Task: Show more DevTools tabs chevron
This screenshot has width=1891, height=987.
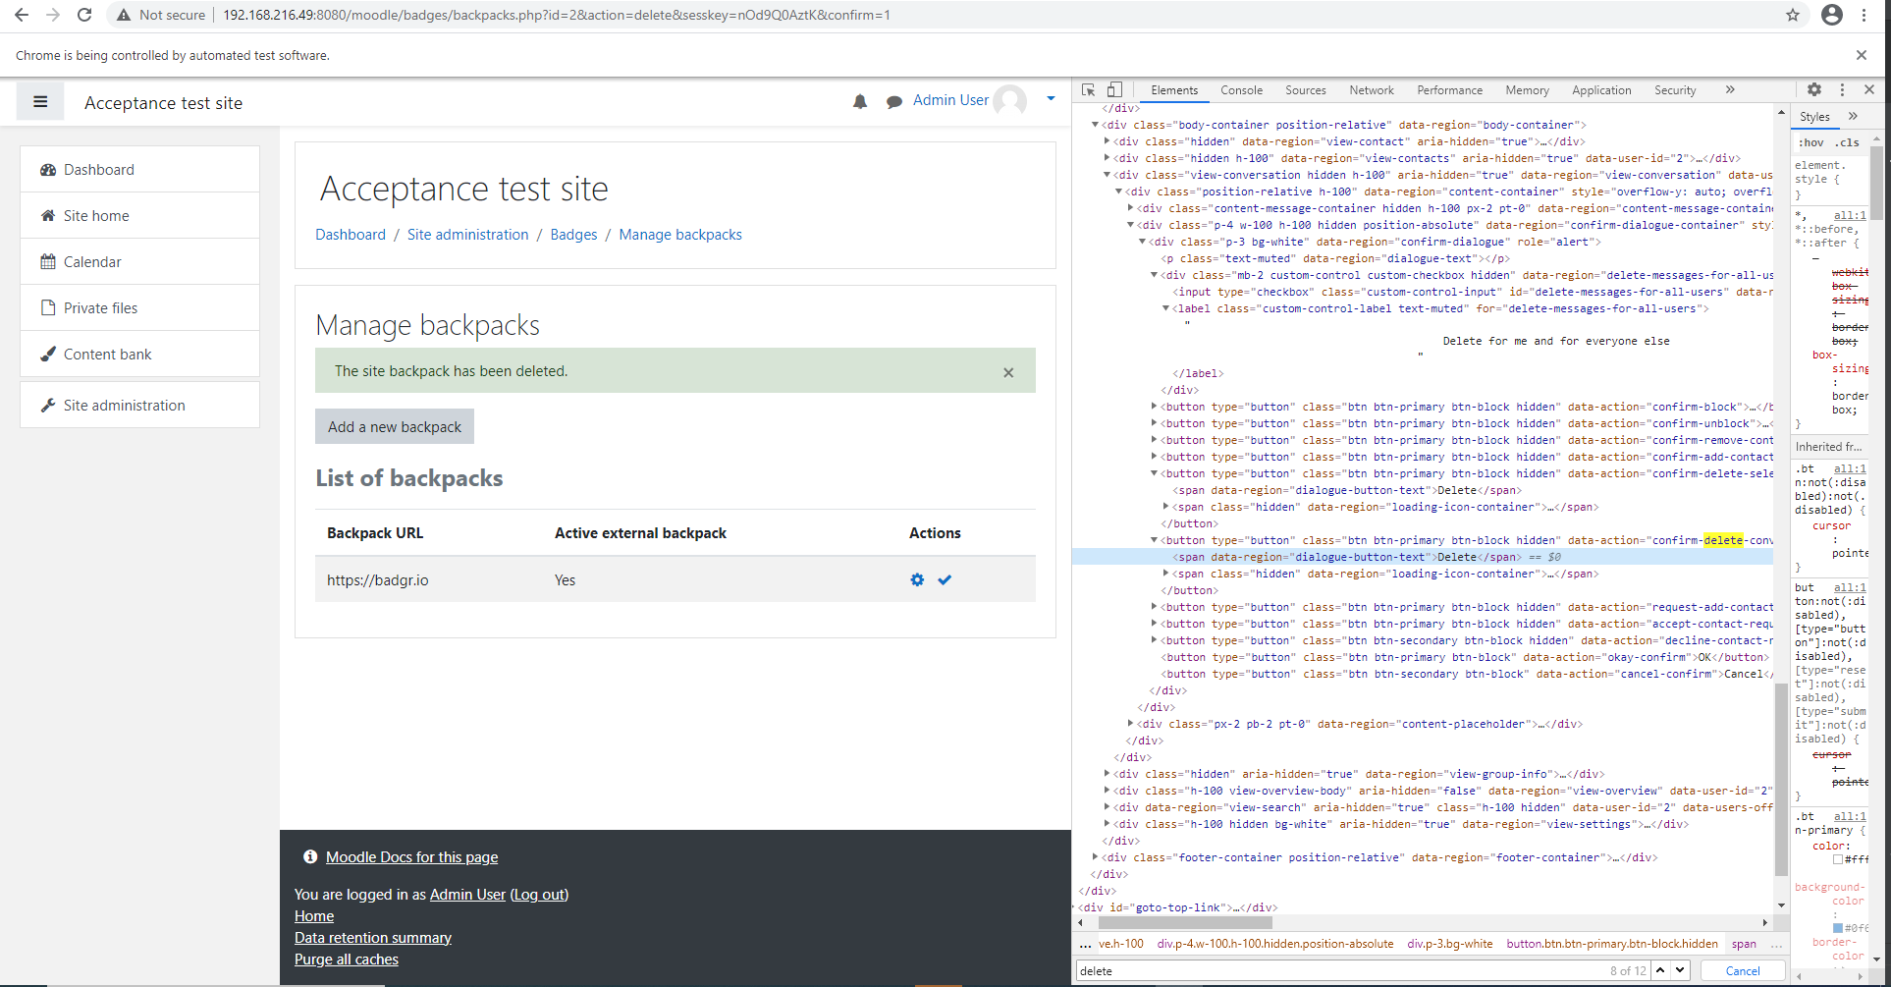Action: [x=1730, y=89]
